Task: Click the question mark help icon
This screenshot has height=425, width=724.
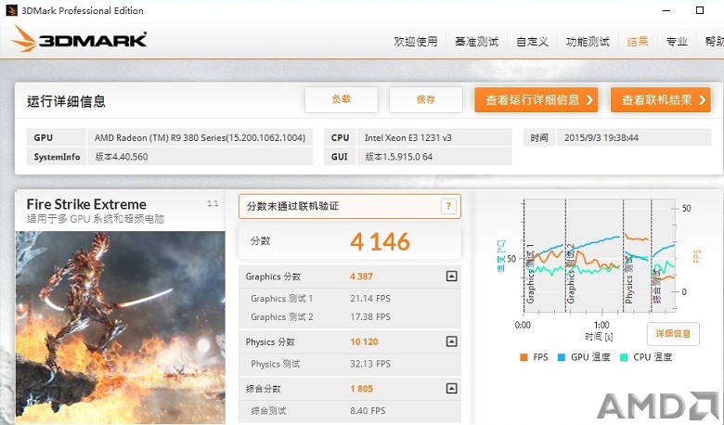Action: [x=448, y=206]
